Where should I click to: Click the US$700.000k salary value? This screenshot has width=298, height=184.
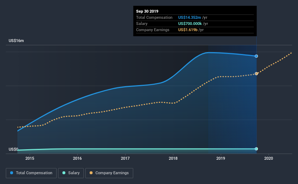(x=190, y=24)
